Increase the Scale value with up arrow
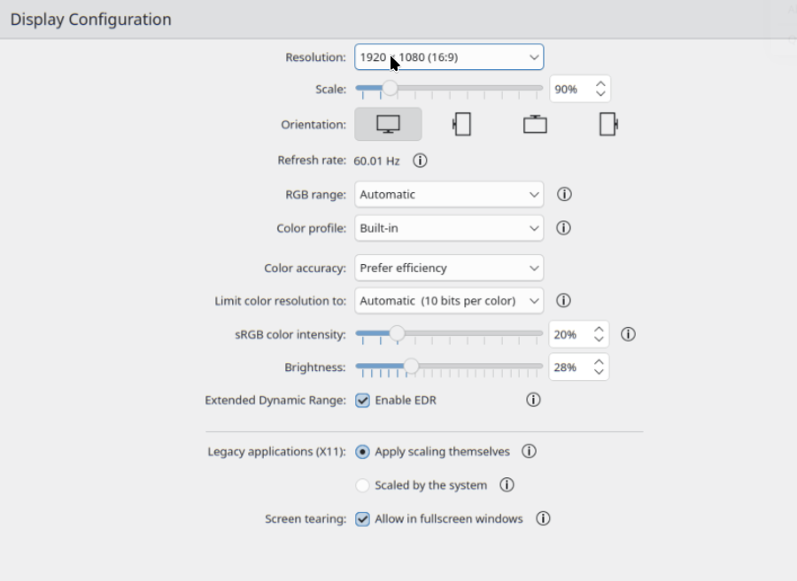Image resolution: width=797 pixels, height=581 pixels. (x=600, y=84)
